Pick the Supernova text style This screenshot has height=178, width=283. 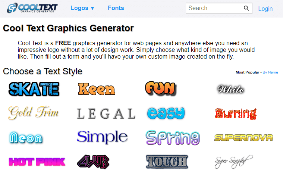243,138
